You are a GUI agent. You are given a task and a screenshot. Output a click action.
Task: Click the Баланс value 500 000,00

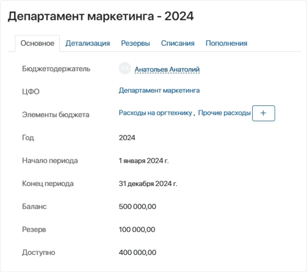click(x=137, y=207)
